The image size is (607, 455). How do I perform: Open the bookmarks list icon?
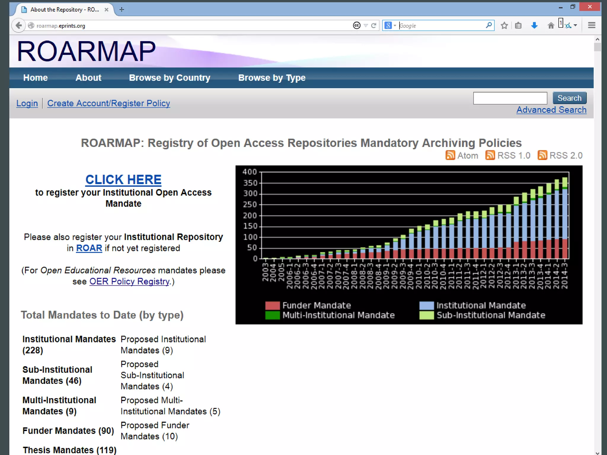click(x=518, y=25)
